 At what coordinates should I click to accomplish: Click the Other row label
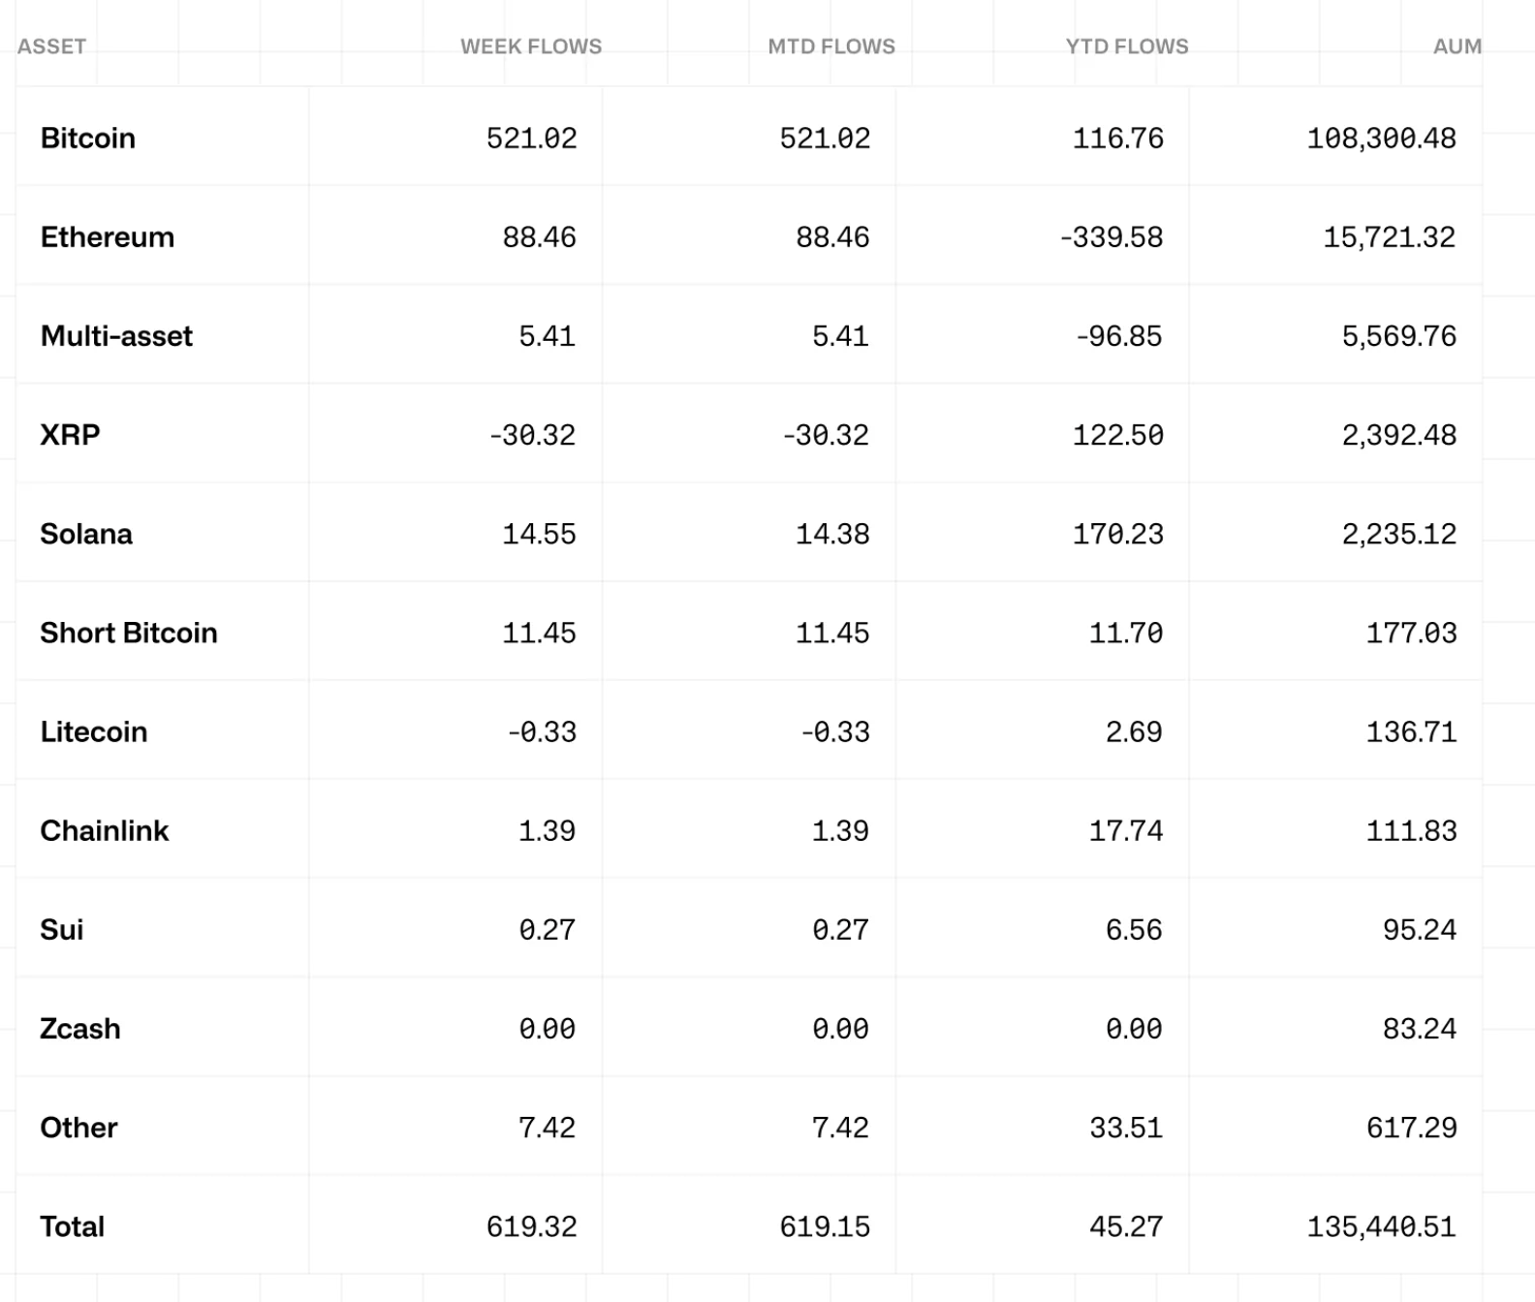[x=78, y=1128]
